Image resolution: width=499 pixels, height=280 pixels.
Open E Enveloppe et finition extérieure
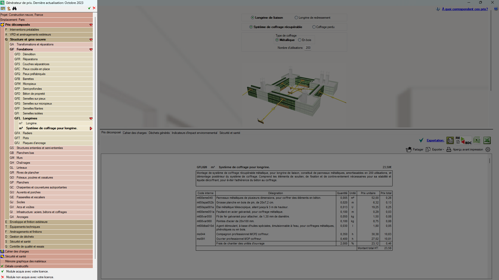(49, 222)
